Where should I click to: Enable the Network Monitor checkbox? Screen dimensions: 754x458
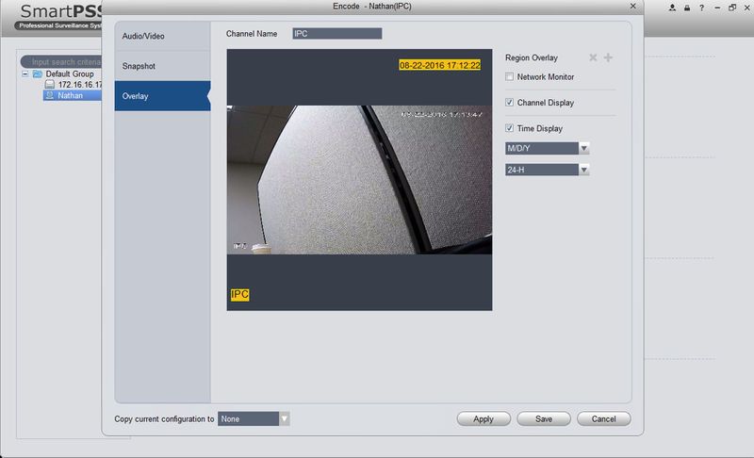509,77
